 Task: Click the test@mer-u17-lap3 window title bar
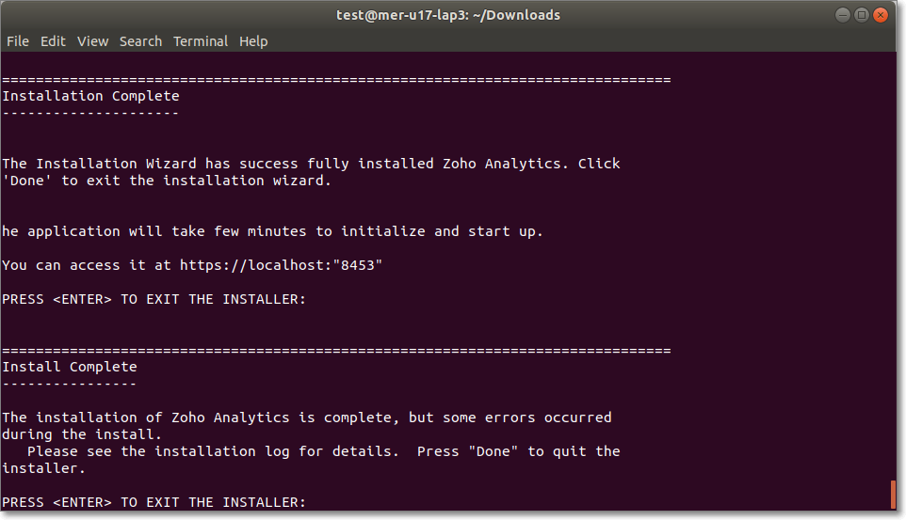pos(448,15)
